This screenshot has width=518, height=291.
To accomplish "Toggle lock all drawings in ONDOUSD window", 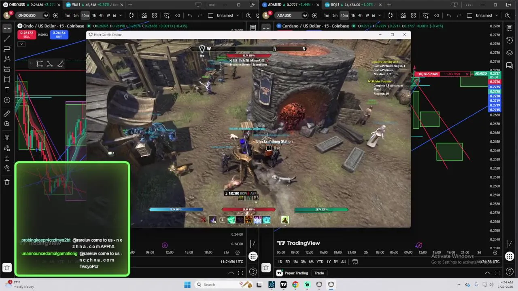I will click(x=7, y=158).
